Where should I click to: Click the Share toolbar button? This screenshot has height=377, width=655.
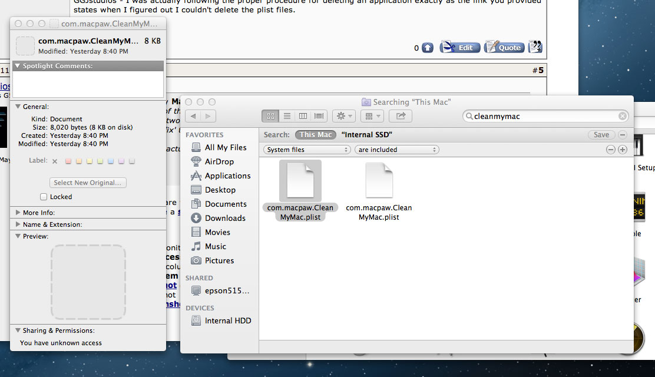pyautogui.click(x=401, y=116)
